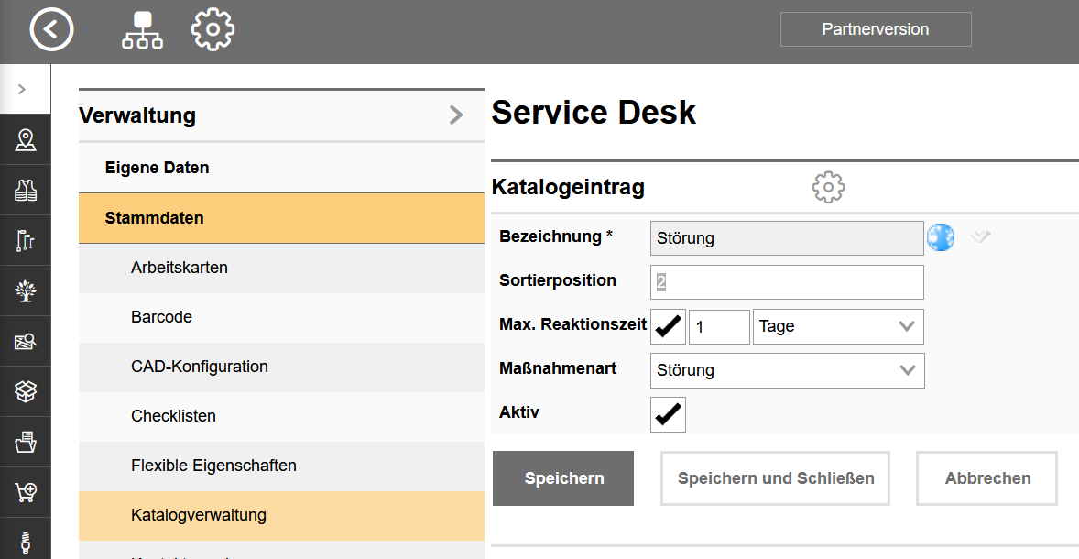
Task: Open the light bulb icon in sidebar
Action: click(26, 542)
